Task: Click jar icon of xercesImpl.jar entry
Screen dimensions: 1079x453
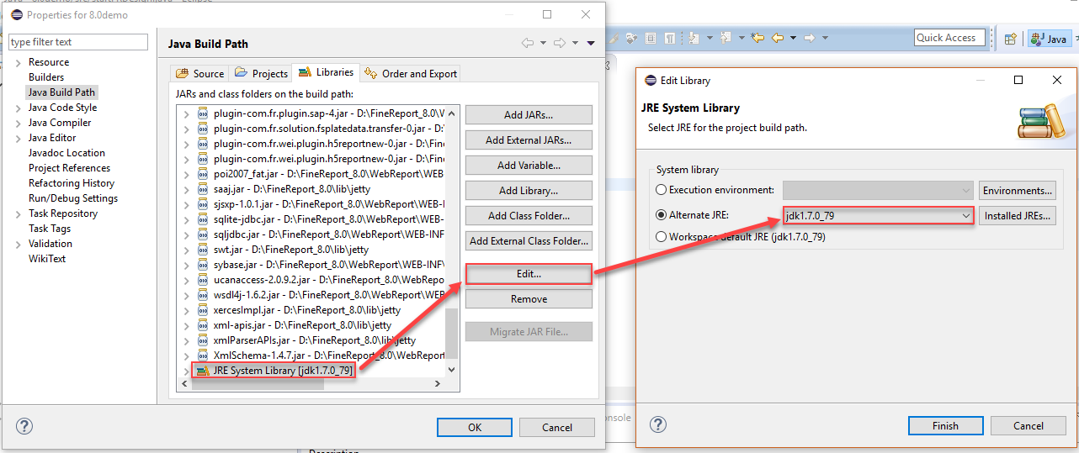Action: coord(202,310)
